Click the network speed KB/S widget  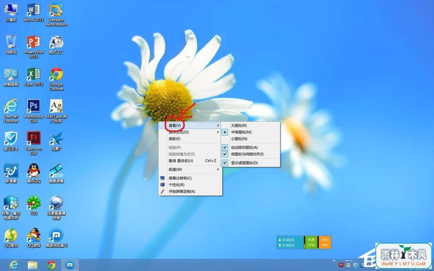[290, 242]
